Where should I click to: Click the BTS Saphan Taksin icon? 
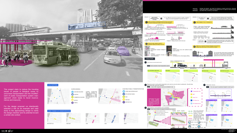[x=124, y=95]
